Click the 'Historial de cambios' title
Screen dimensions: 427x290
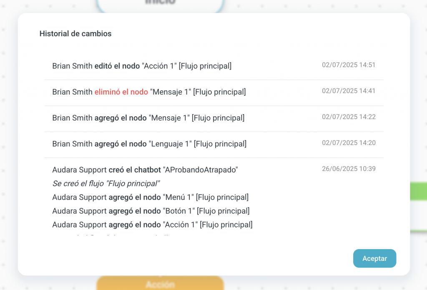tap(75, 34)
